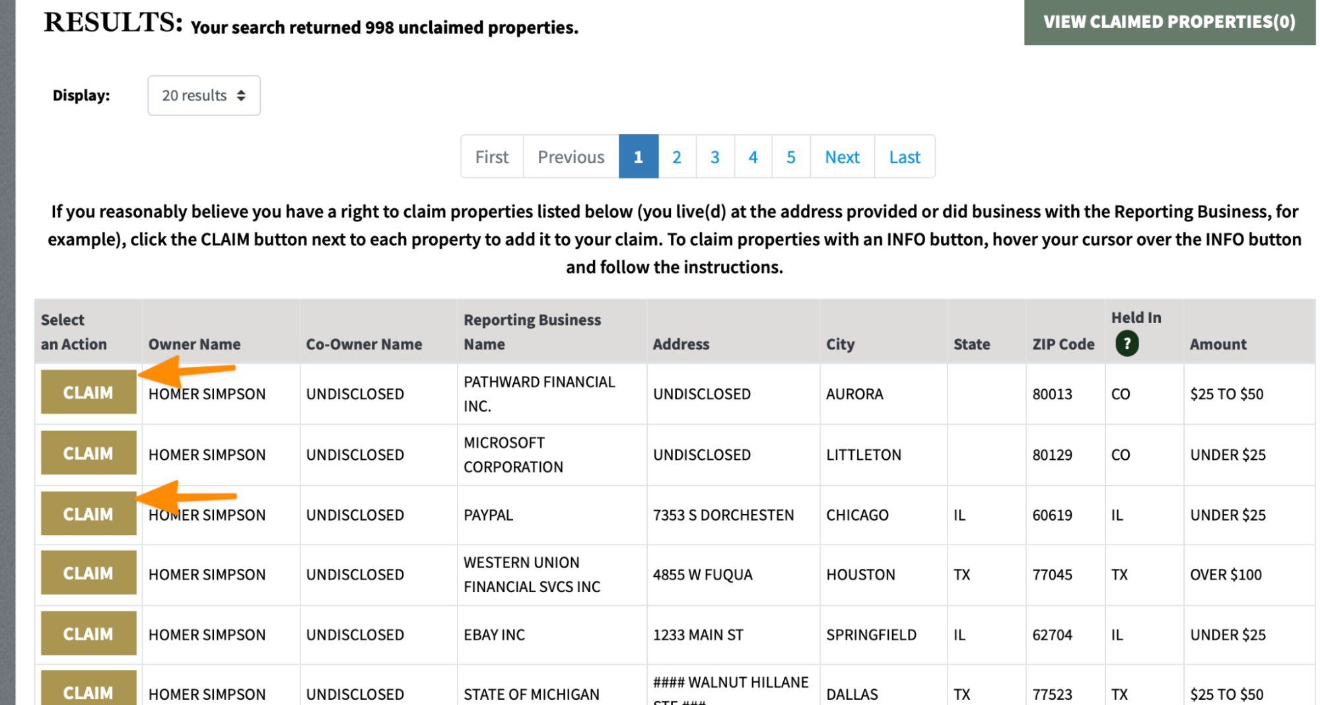Click the 4855 W FUQUA address
The image size is (1320, 705).
(x=703, y=575)
